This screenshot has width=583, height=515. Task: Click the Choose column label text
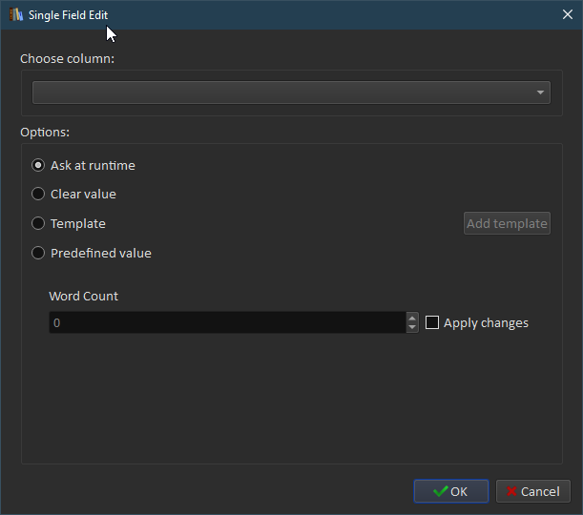tap(67, 58)
